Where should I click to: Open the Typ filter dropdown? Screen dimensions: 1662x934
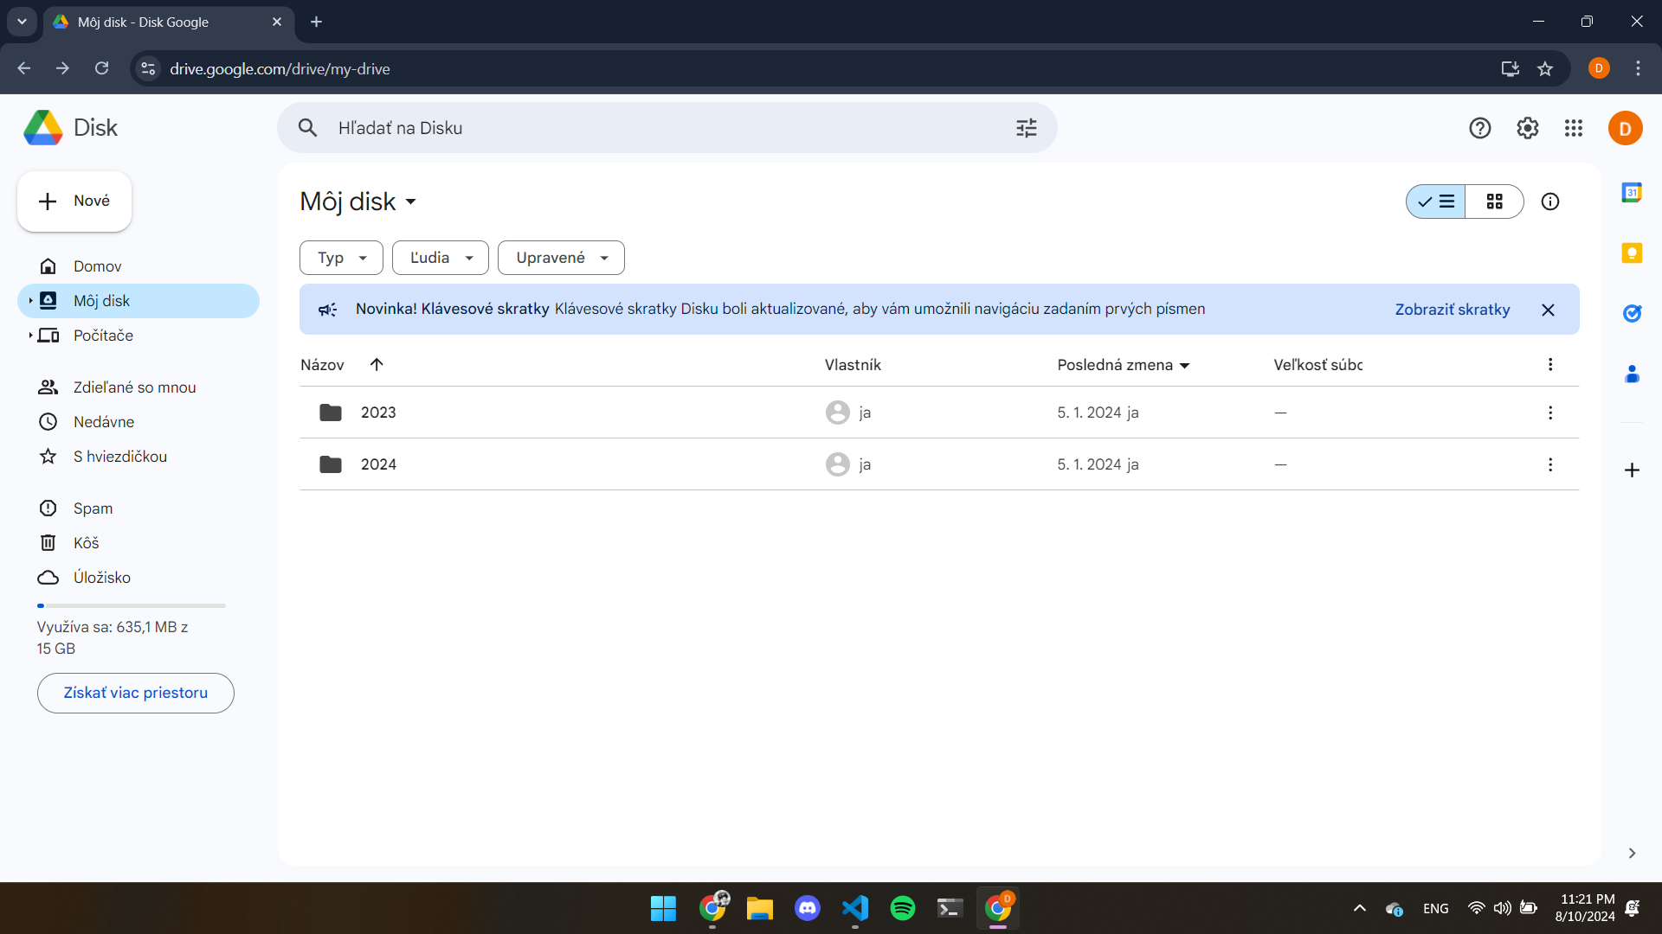(341, 258)
